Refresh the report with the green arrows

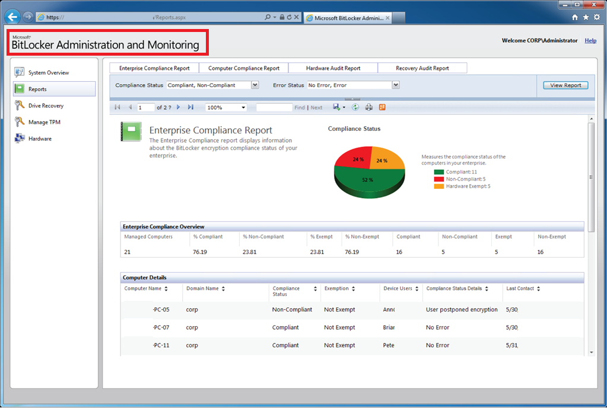tap(355, 107)
